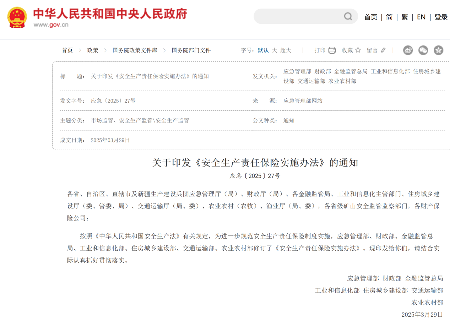Click the star icon next to 收藏
Viewport: 450px width, 321px height.
pyautogui.click(x=358, y=50)
